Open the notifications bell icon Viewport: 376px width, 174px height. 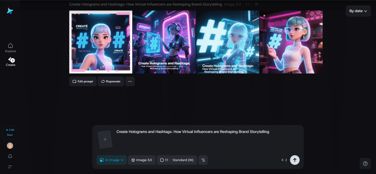click(x=10, y=156)
